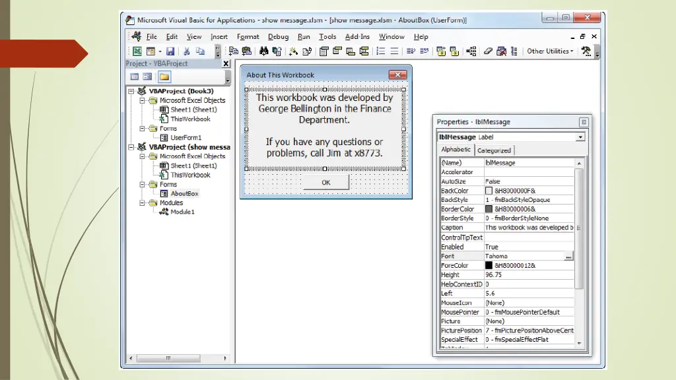Viewport: 676px width, 380px height.
Task: Click the Properties list scroll up arrow
Action: pos(579,164)
